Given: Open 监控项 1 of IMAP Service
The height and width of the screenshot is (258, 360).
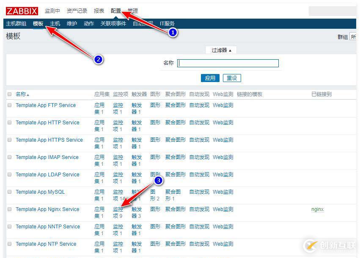Looking at the screenshot, I should [x=118, y=160].
